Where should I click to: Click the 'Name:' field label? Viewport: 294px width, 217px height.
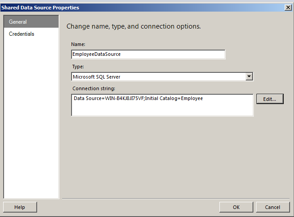click(78, 44)
